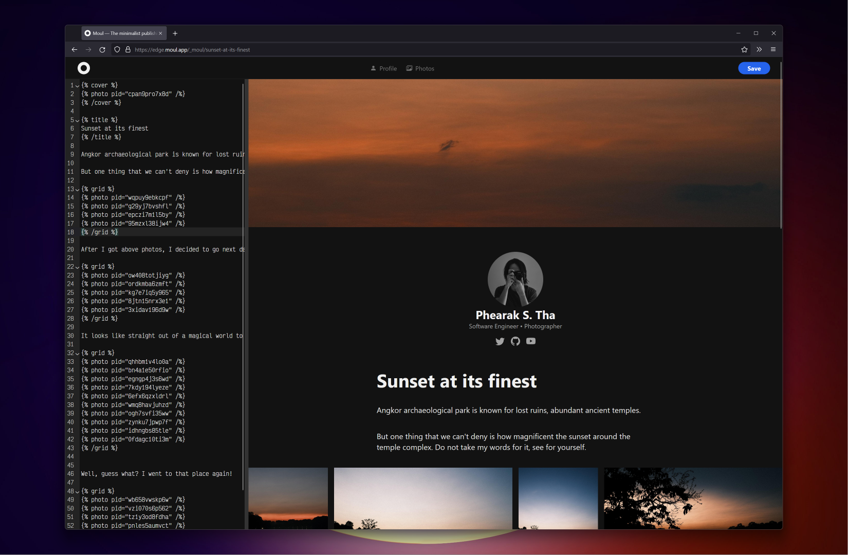The height and width of the screenshot is (555, 848).
Task: Collapse the title block at line 5
Action: coord(78,120)
